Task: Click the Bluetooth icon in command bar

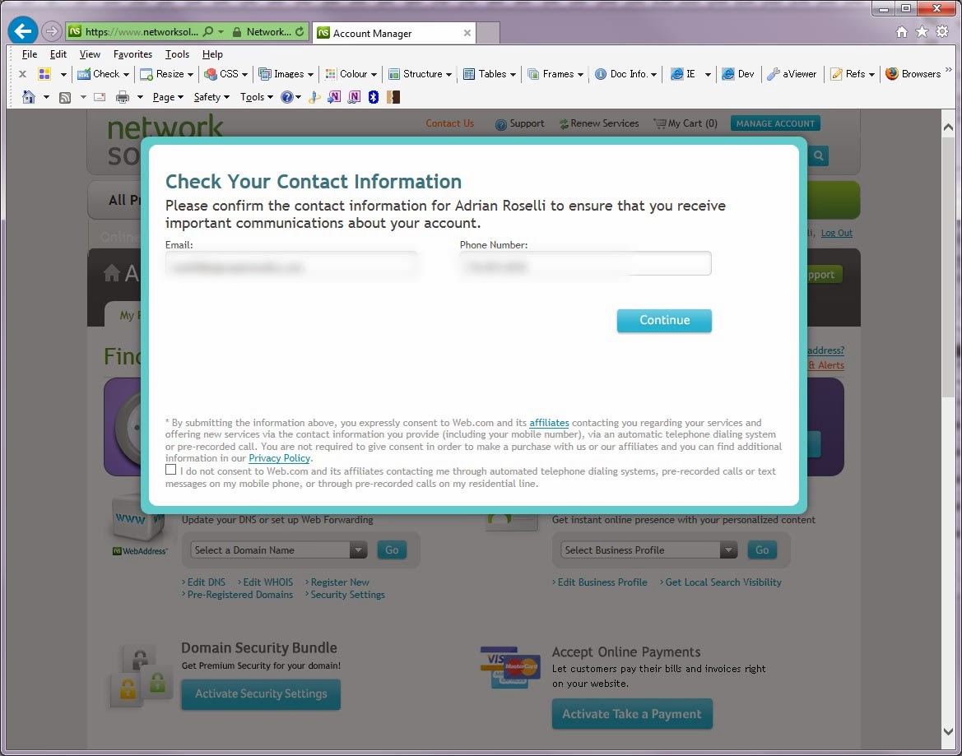Action: point(373,97)
